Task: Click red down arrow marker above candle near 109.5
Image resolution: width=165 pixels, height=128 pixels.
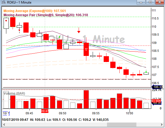Action: coord(79,30)
